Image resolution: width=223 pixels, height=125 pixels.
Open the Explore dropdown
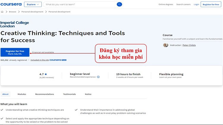(x=33, y=4)
